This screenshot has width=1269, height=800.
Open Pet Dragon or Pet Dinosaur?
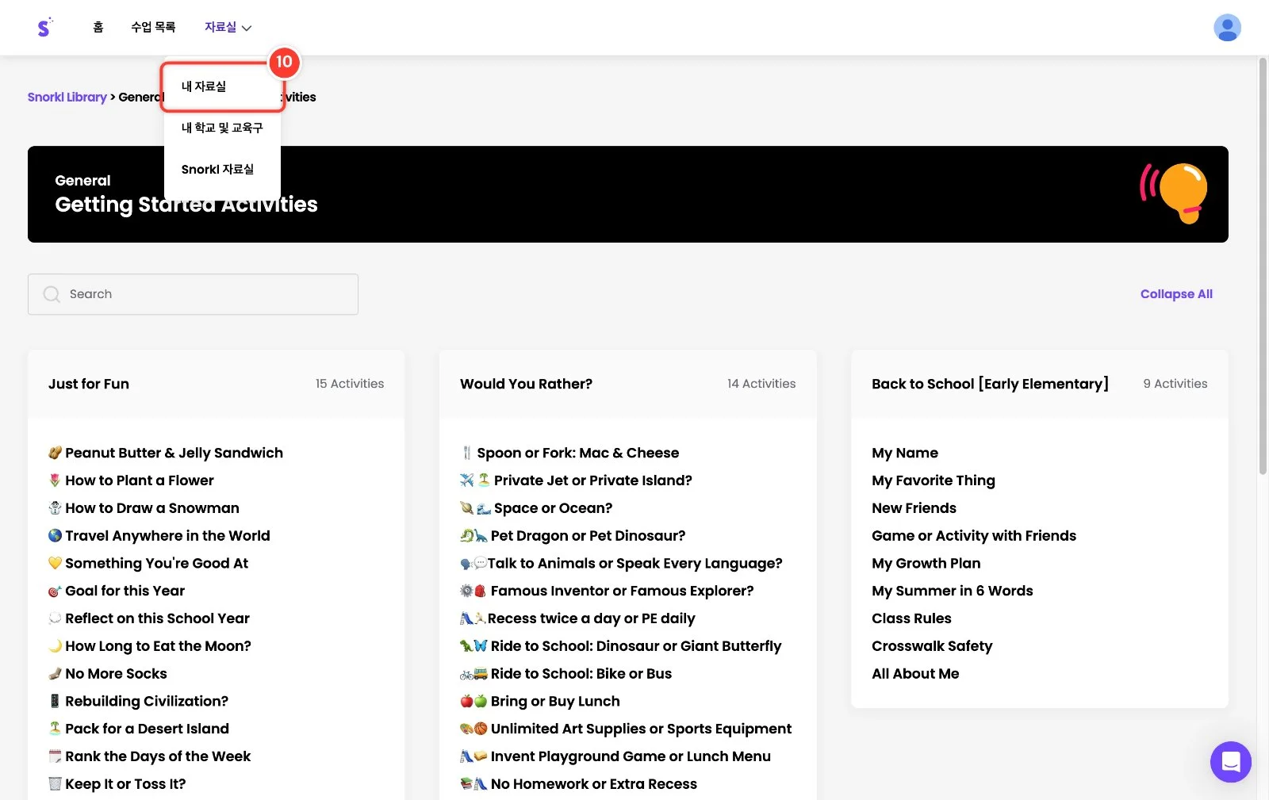click(573, 536)
